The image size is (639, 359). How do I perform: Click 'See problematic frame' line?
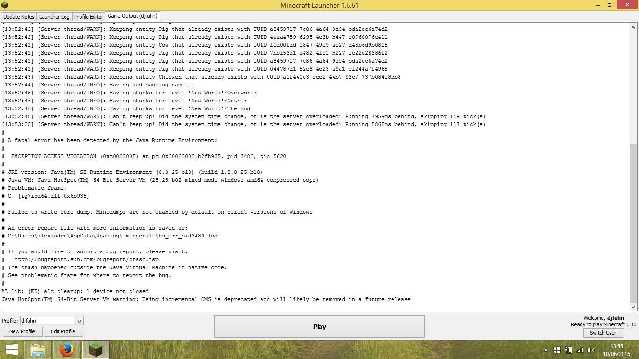pos(87,275)
